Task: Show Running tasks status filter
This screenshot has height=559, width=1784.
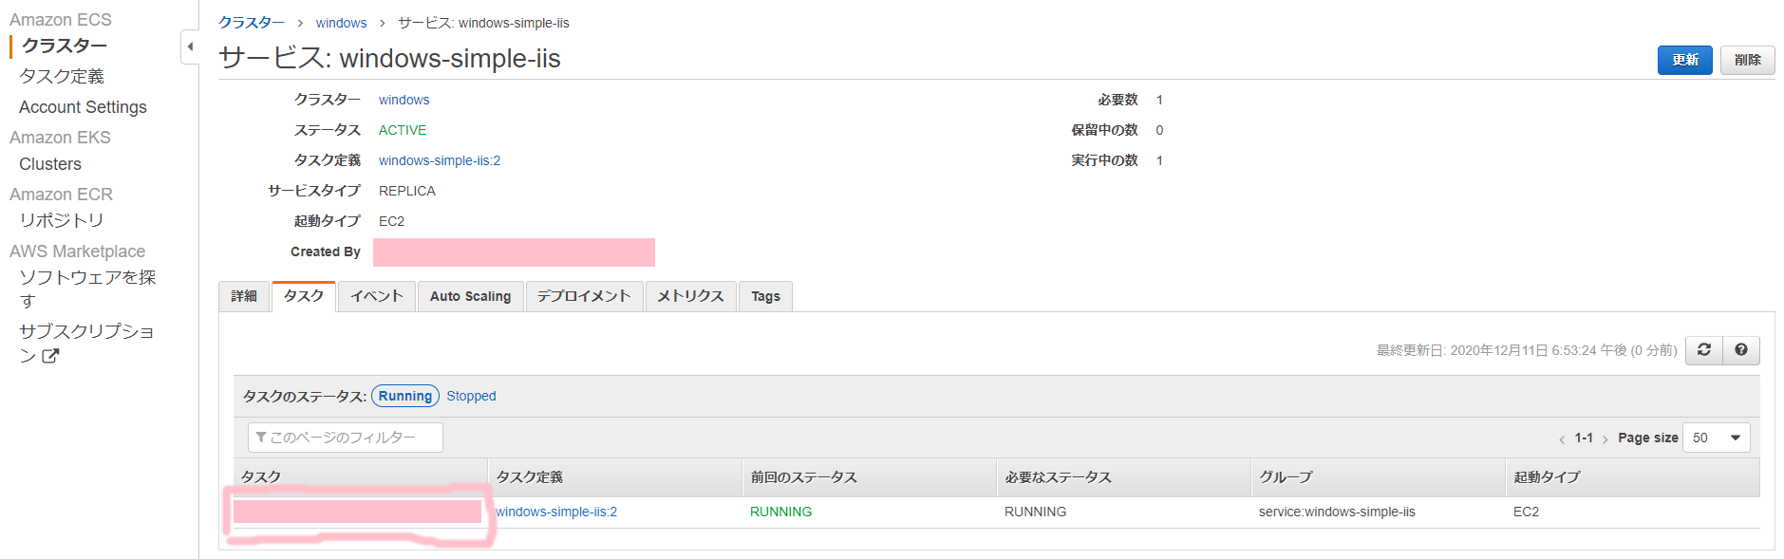Action: (x=405, y=396)
